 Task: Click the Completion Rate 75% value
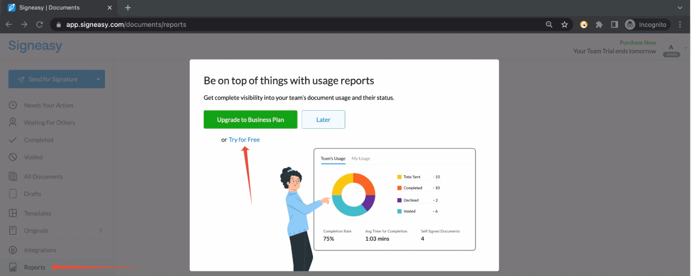click(329, 239)
